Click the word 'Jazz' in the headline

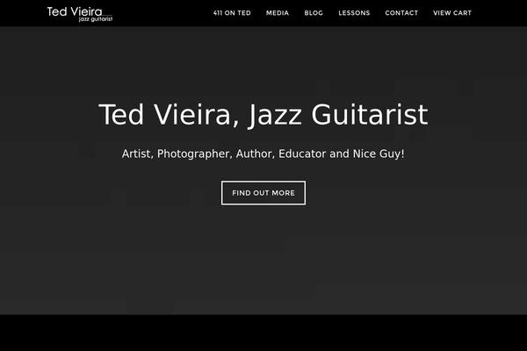[275, 115]
